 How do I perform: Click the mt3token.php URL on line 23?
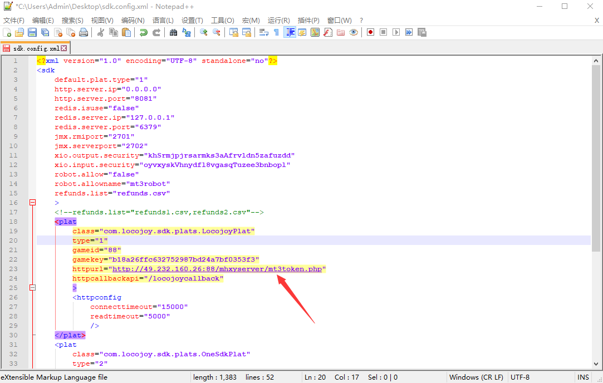218,269
